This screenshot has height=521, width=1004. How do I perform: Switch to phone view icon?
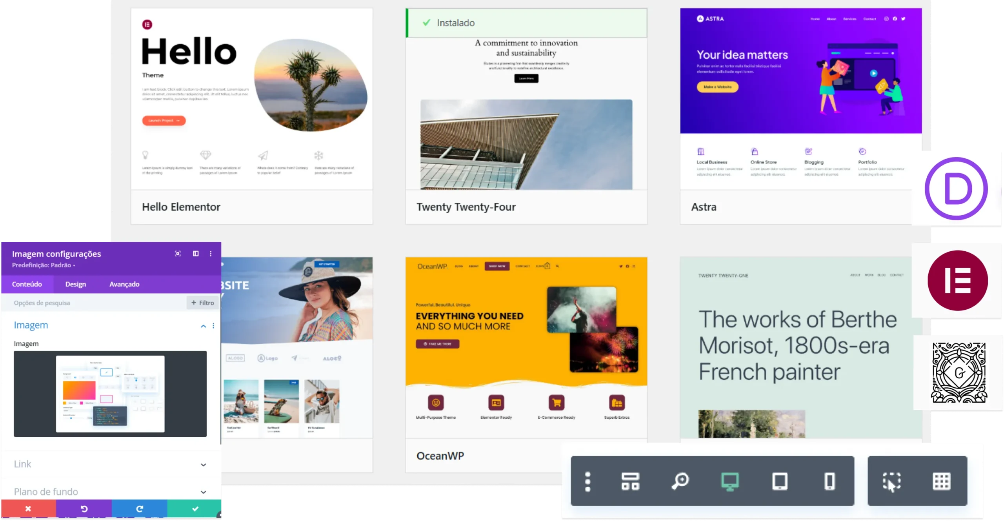[829, 481]
